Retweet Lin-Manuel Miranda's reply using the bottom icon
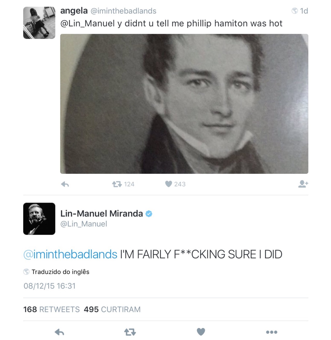Screen dimensions: 331x340 (130, 332)
